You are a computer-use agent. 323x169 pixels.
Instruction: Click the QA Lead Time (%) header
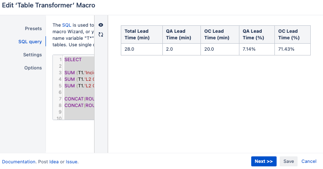pyautogui.click(x=256, y=34)
